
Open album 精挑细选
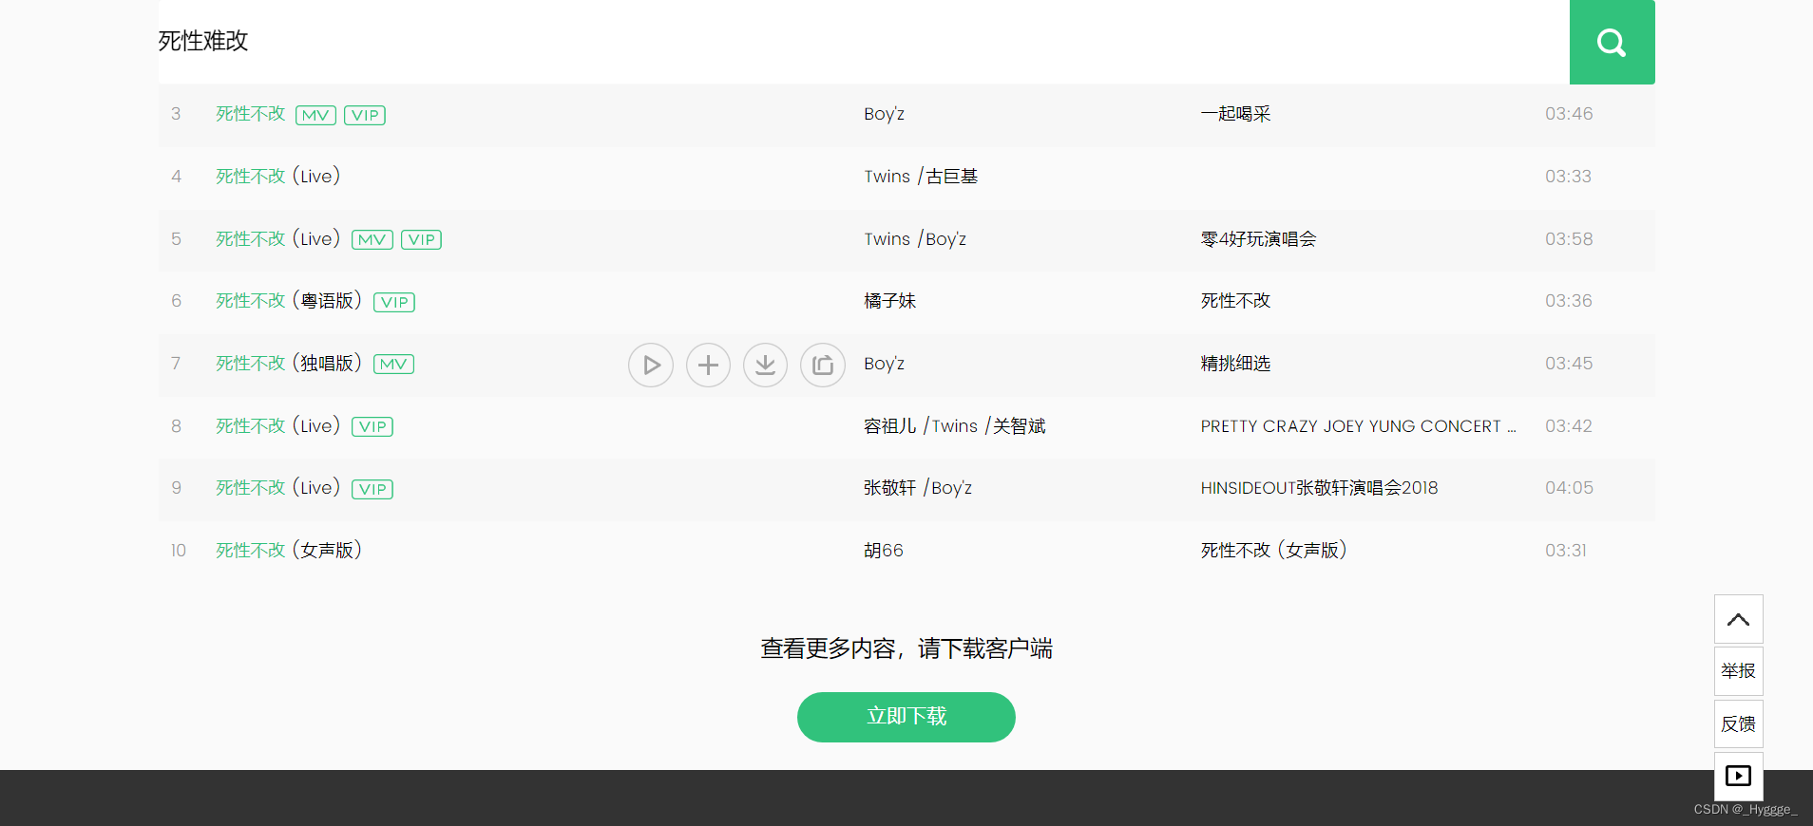pos(1236,364)
